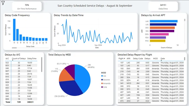Click the Detailed Delay Report horizontal scrollbar

[x=134, y=103]
